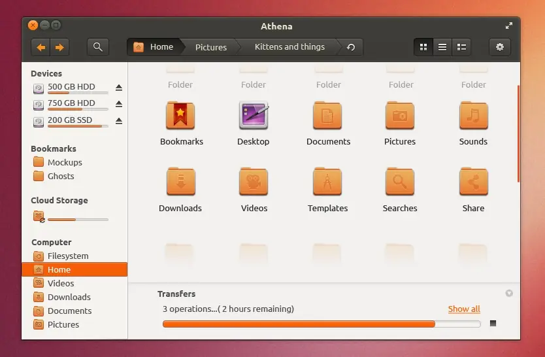Select the 500 GB HDD device

coord(71,88)
